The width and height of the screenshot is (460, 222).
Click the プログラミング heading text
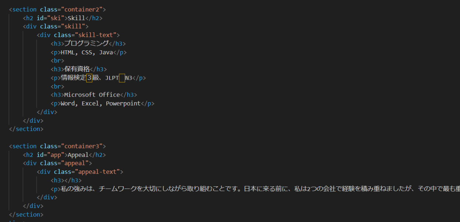point(86,44)
